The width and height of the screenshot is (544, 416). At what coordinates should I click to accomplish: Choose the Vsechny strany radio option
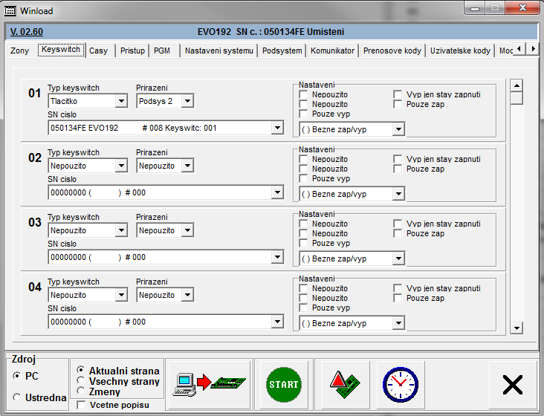(x=81, y=381)
